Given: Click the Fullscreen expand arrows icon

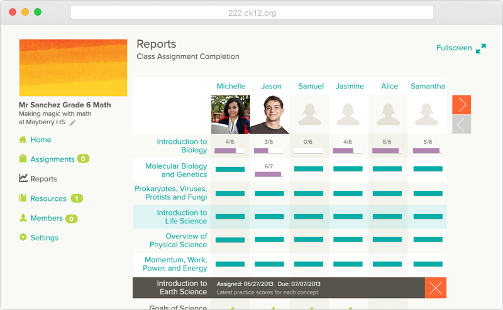Looking at the screenshot, I should (481, 48).
